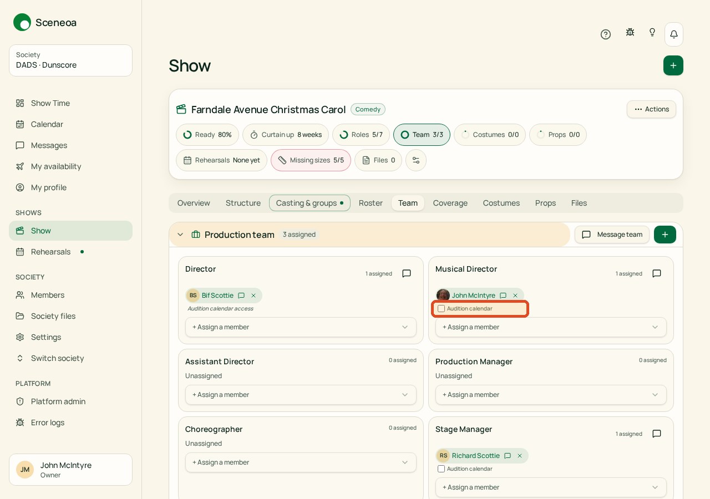
Task: Message John McIntyre via chip chat icon
Action: [x=503, y=296]
